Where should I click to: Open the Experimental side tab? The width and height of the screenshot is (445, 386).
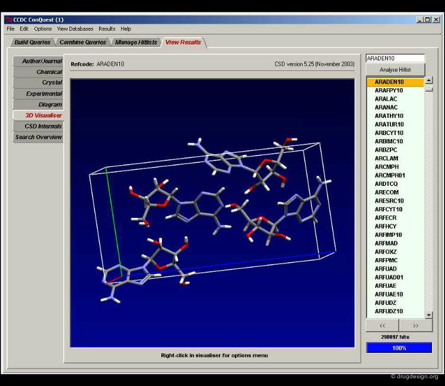coord(39,94)
